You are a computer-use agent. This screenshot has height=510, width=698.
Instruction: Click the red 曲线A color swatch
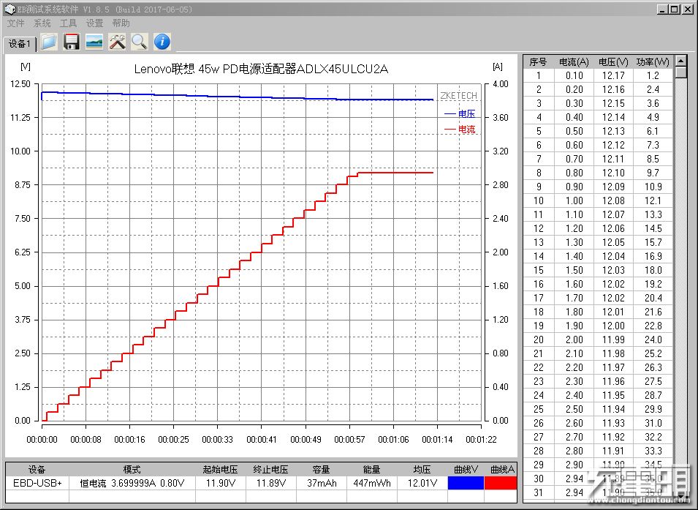click(x=501, y=483)
